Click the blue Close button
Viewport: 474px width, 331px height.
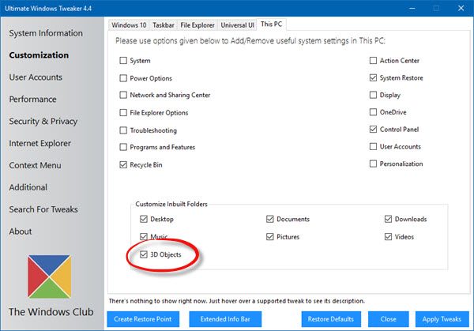[x=388, y=319]
